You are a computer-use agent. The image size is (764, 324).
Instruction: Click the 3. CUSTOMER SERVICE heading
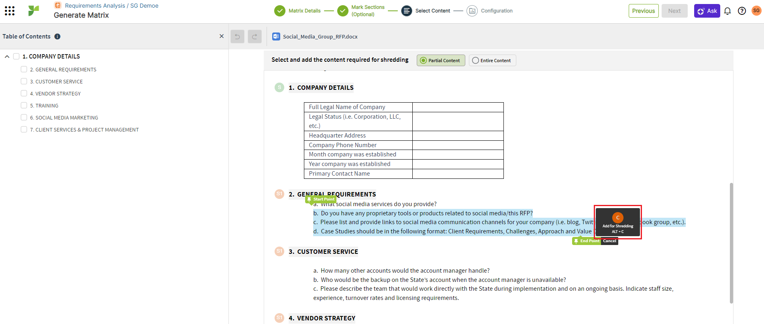click(323, 252)
